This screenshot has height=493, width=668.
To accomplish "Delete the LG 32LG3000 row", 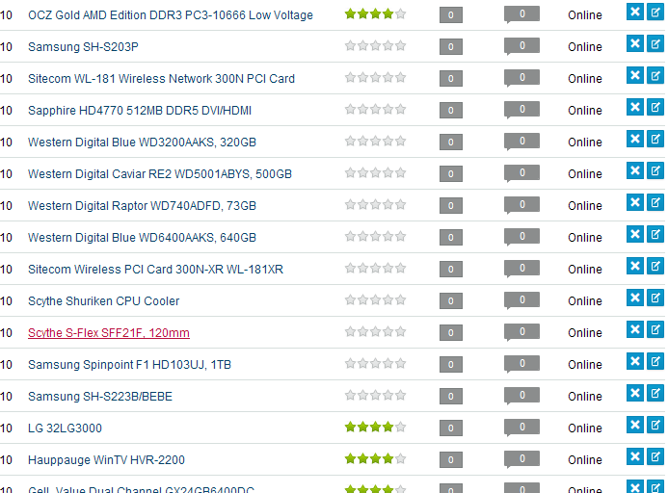I will [x=635, y=425].
